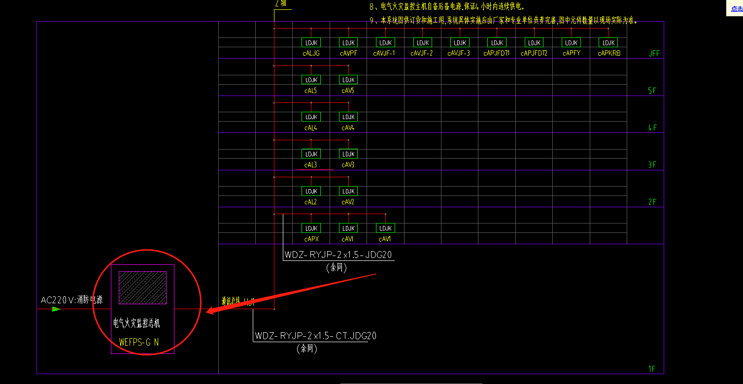This screenshot has height=384, width=743.
Task: Click the cAV5 label
Action: [x=348, y=91]
